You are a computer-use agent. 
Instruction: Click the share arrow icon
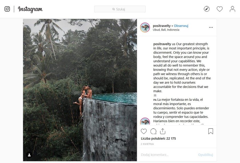tap(163, 131)
